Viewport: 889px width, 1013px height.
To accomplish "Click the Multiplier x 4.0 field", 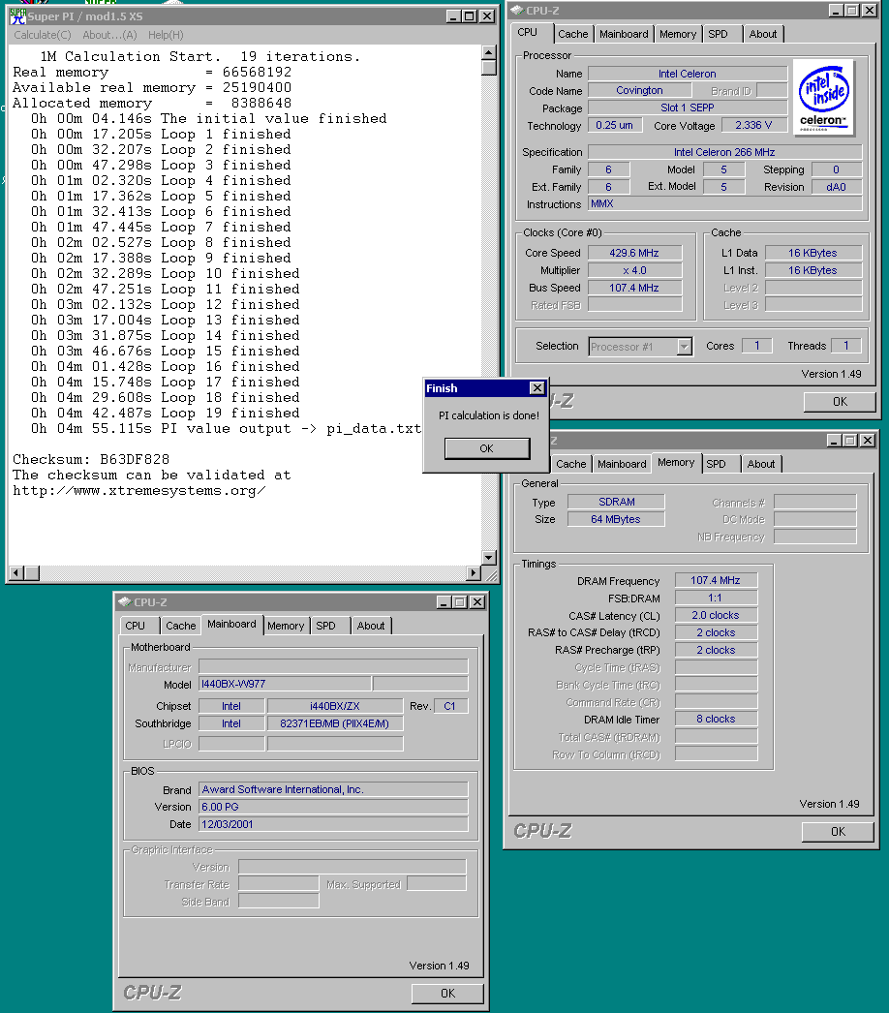I will tap(633, 271).
